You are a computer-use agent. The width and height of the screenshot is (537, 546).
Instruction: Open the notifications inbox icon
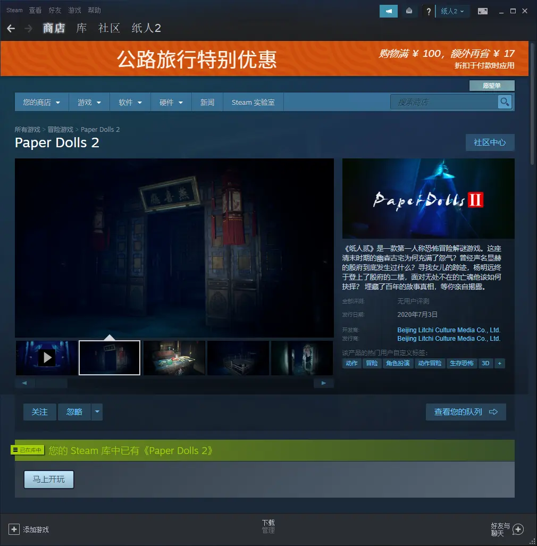click(409, 11)
